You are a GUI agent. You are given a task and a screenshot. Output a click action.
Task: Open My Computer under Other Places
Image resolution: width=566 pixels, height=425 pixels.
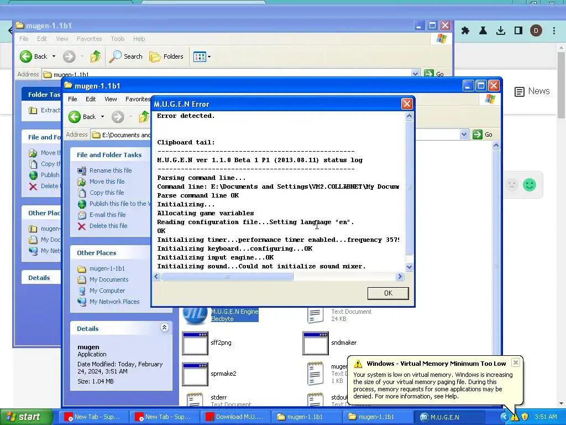pyautogui.click(x=107, y=291)
